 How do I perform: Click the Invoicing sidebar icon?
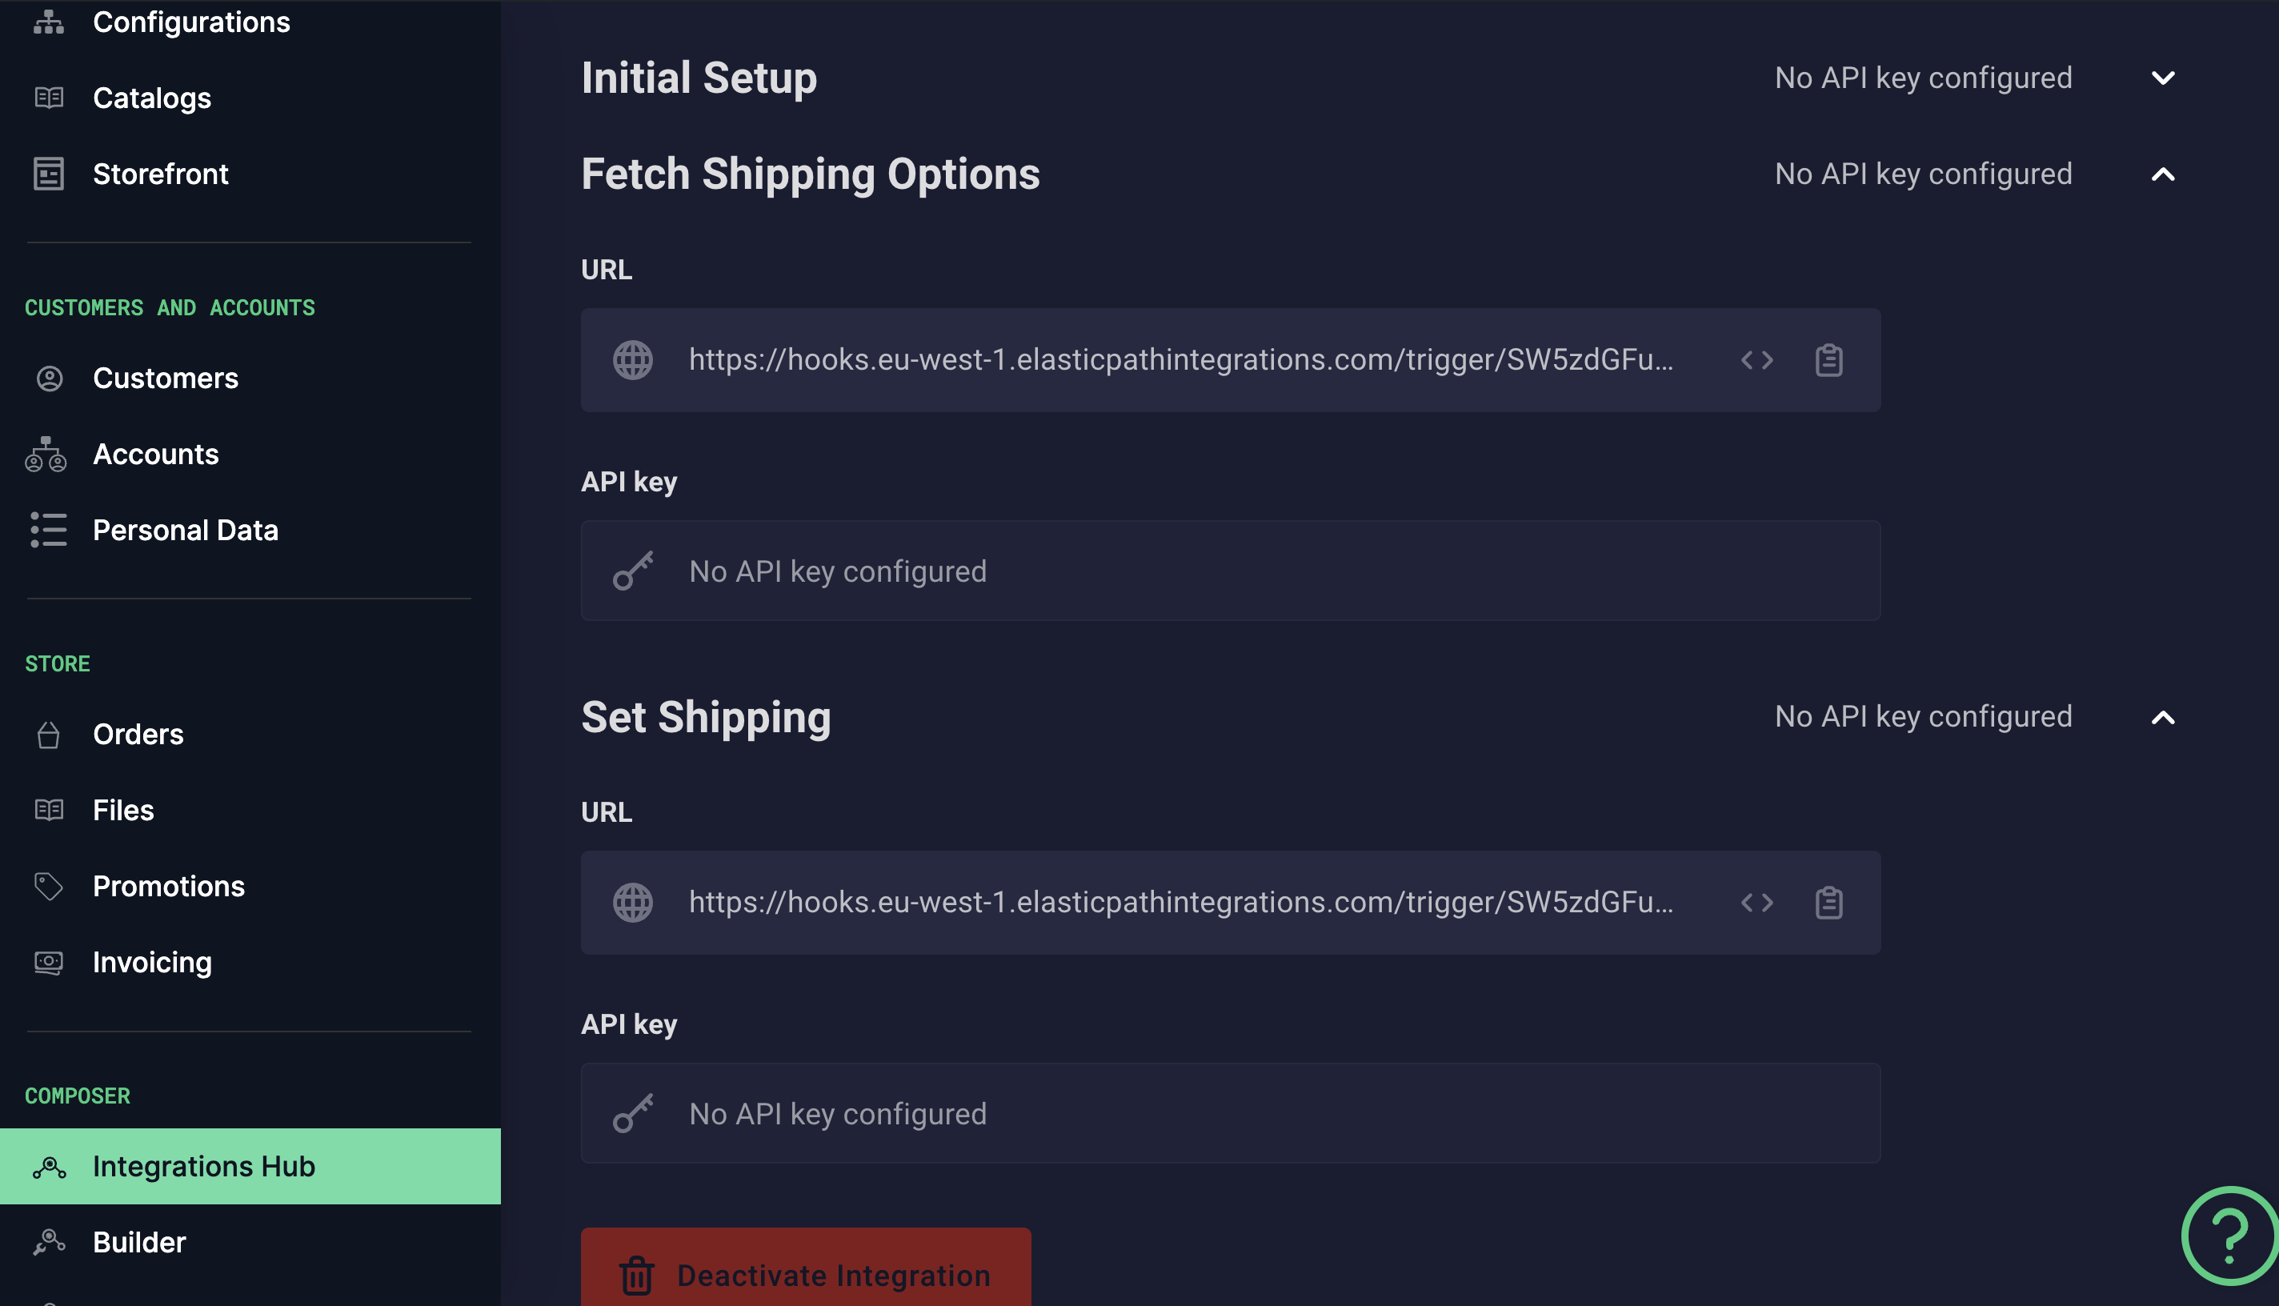[47, 962]
